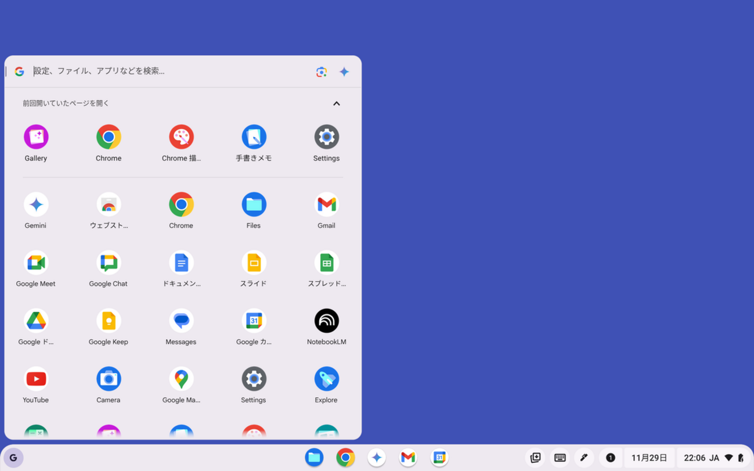Click the battery status icon in the tray
754x471 pixels.
coord(741,458)
